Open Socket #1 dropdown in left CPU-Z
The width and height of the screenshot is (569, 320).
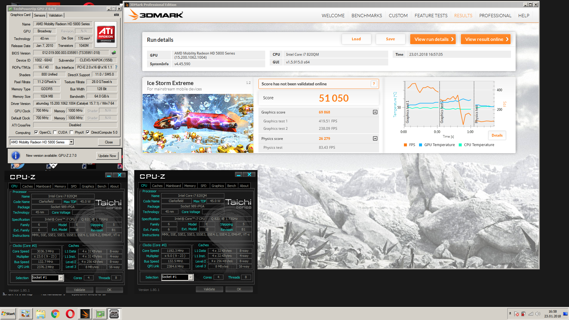click(61, 278)
